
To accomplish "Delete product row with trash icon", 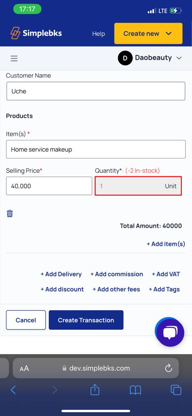I will pyautogui.click(x=10, y=213).
